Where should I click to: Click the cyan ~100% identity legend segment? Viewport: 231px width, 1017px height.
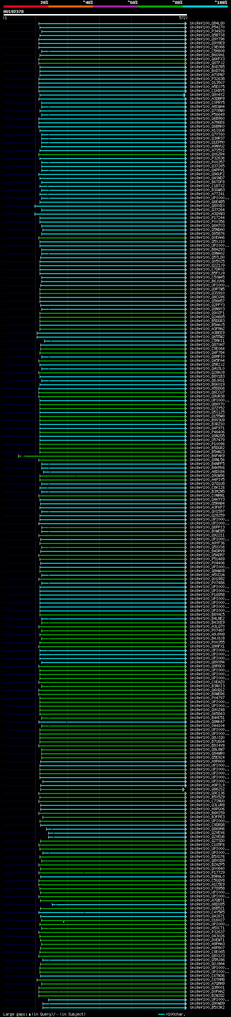tap(205, 6)
